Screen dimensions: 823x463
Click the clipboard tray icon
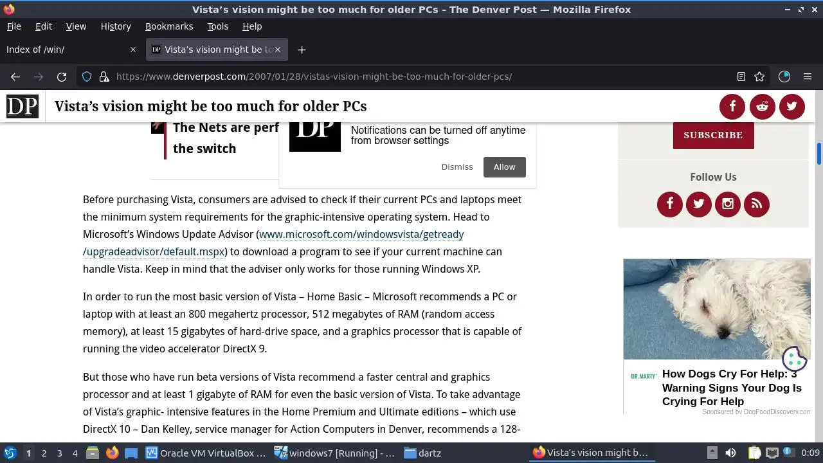pyautogui.click(x=754, y=453)
